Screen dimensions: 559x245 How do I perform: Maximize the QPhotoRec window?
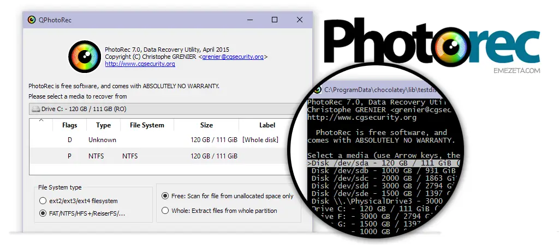(275, 20)
